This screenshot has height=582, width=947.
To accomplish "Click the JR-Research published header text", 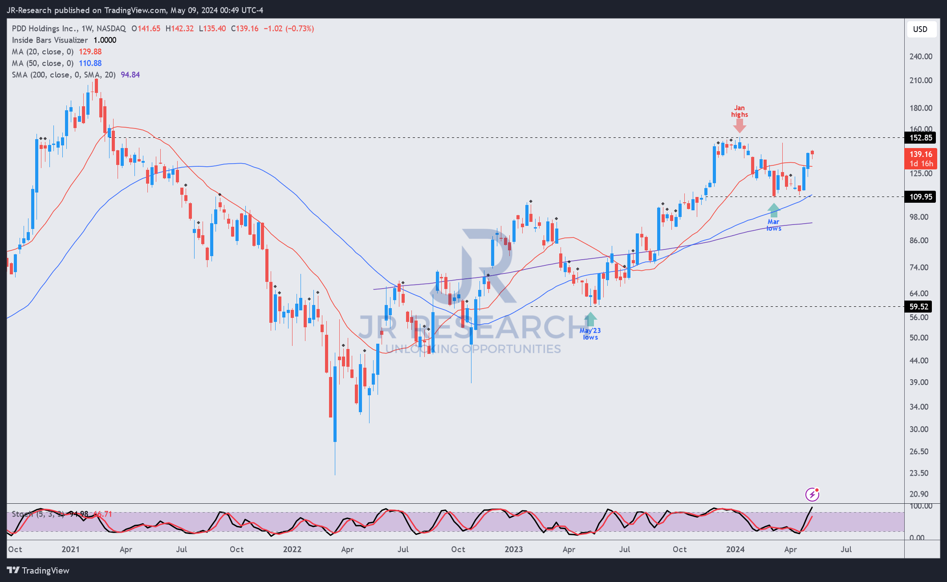I will pyautogui.click(x=134, y=10).
